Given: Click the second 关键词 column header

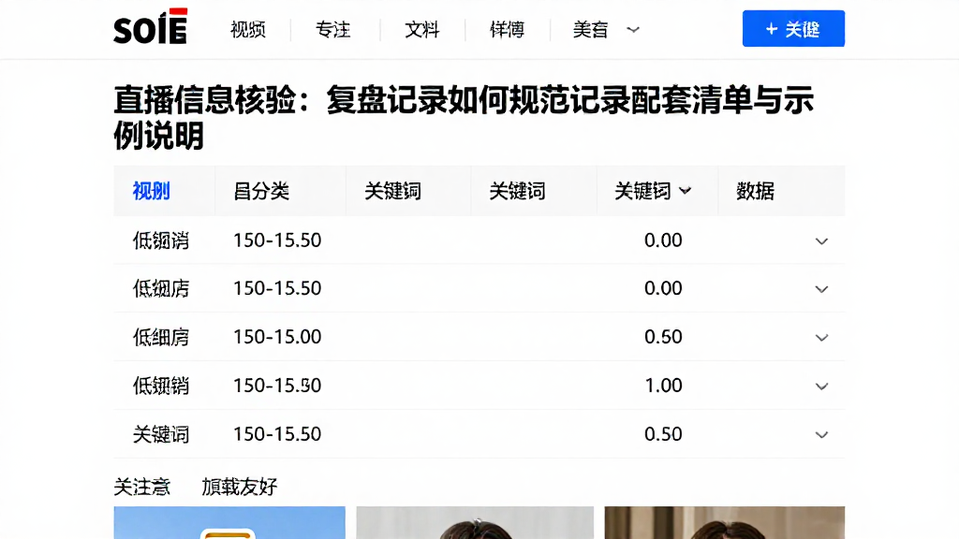Looking at the screenshot, I should tap(517, 191).
